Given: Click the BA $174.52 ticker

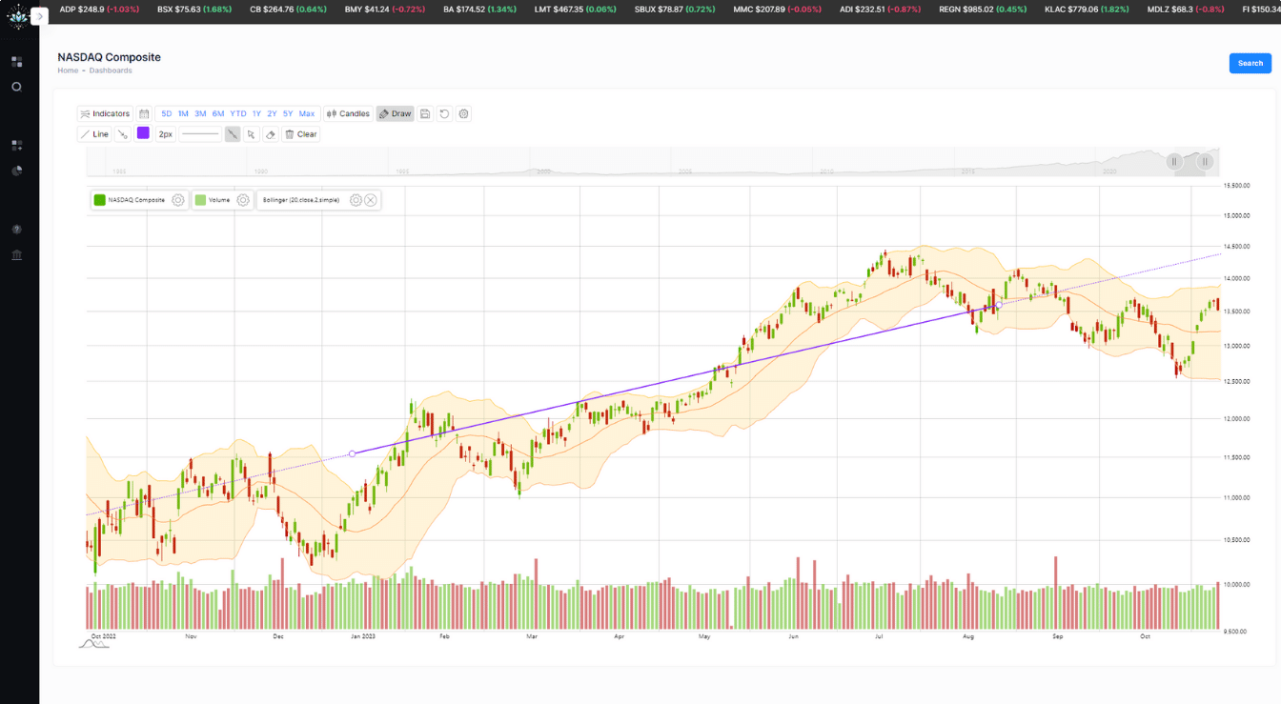Looking at the screenshot, I should click(480, 9).
